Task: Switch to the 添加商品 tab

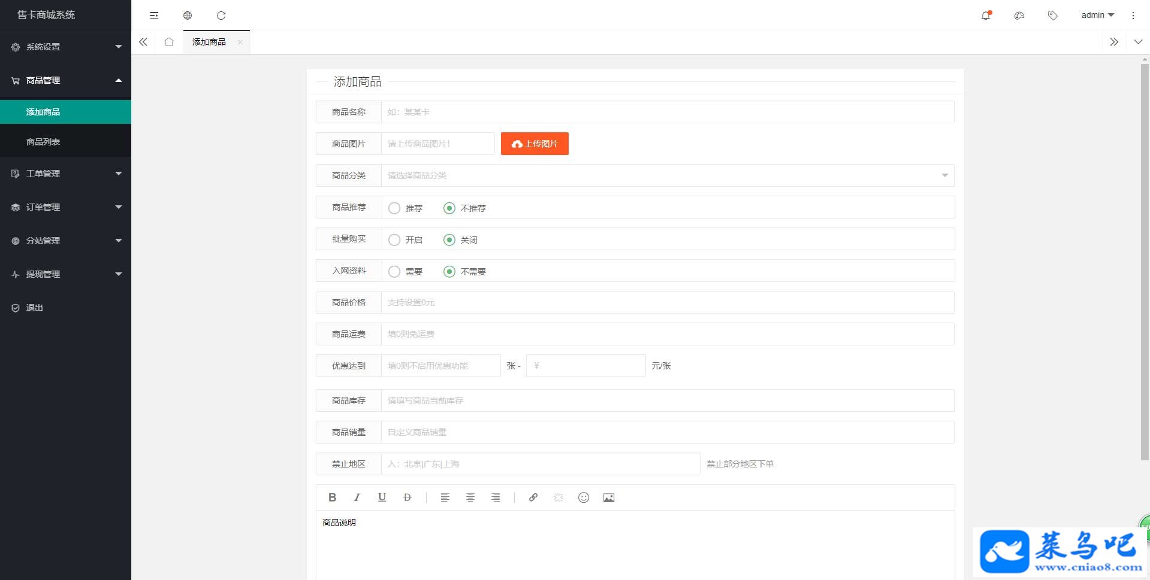Action: click(x=209, y=42)
